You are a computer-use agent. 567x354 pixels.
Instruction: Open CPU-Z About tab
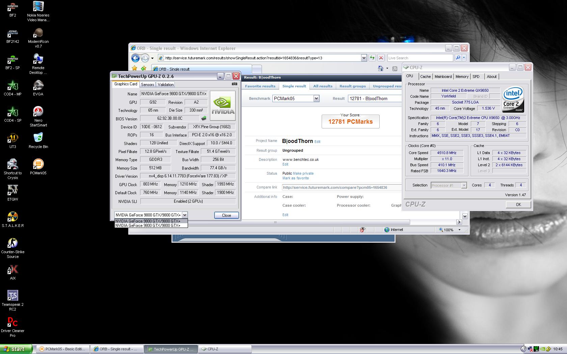(x=492, y=77)
